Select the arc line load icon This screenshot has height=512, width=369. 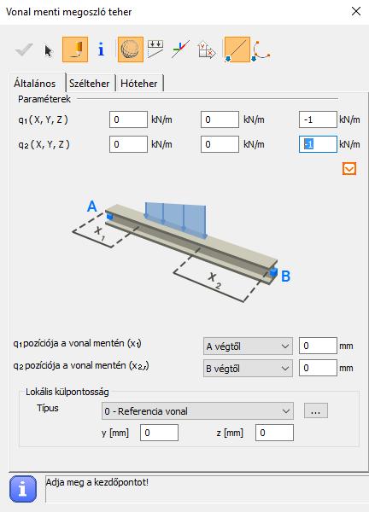(x=261, y=51)
